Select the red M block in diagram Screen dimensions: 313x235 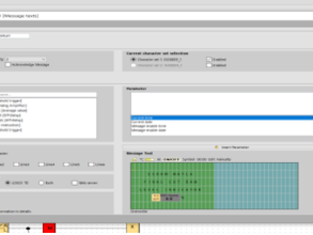(x=50, y=228)
